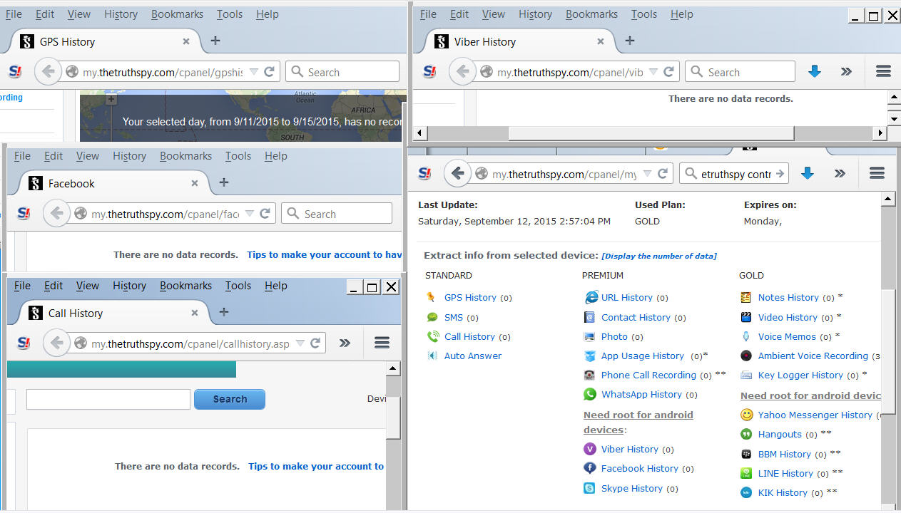Viewport: 901px width, 513px height.
Task: Click the Key Logger keyboard icon
Action: [x=746, y=375]
